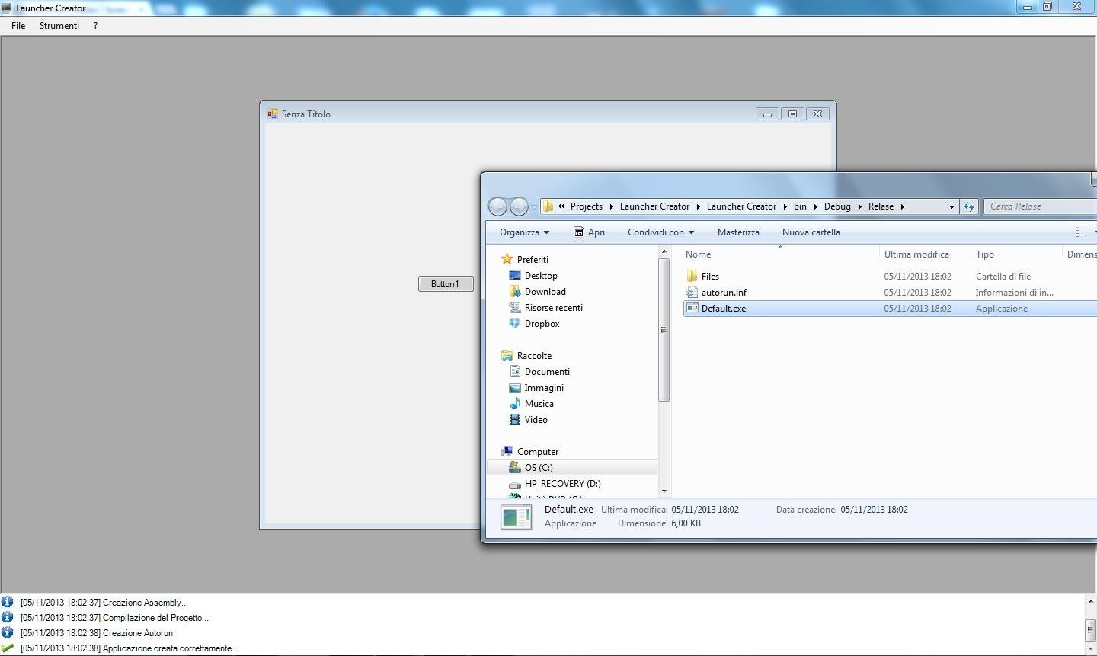This screenshot has width=1097, height=656.
Task: Click the Default.exe preview thumbnail in details pane
Action: pyautogui.click(x=516, y=517)
